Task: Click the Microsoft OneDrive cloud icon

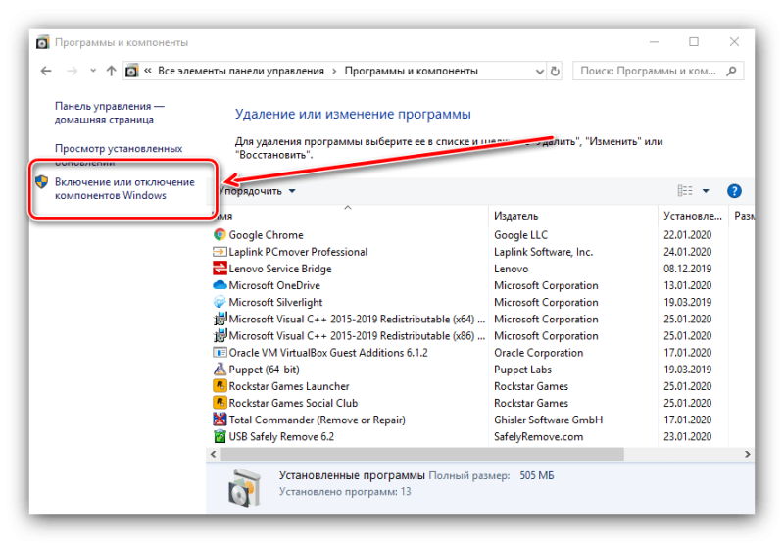Action: tap(220, 285)
